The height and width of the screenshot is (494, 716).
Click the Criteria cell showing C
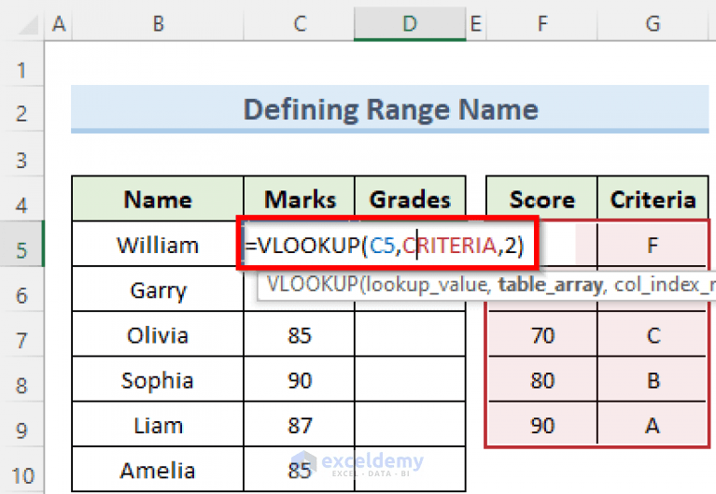653,335
